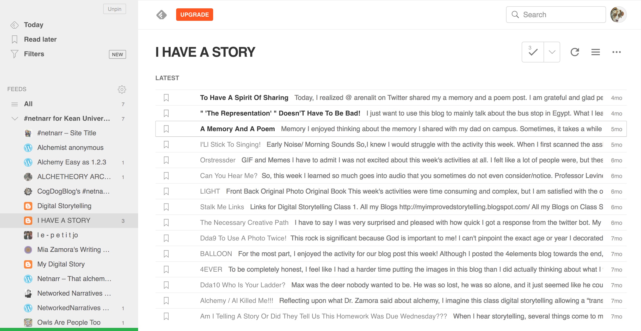Toggle read-later bookmark on 'BALLOON' article

click(166, 254)
